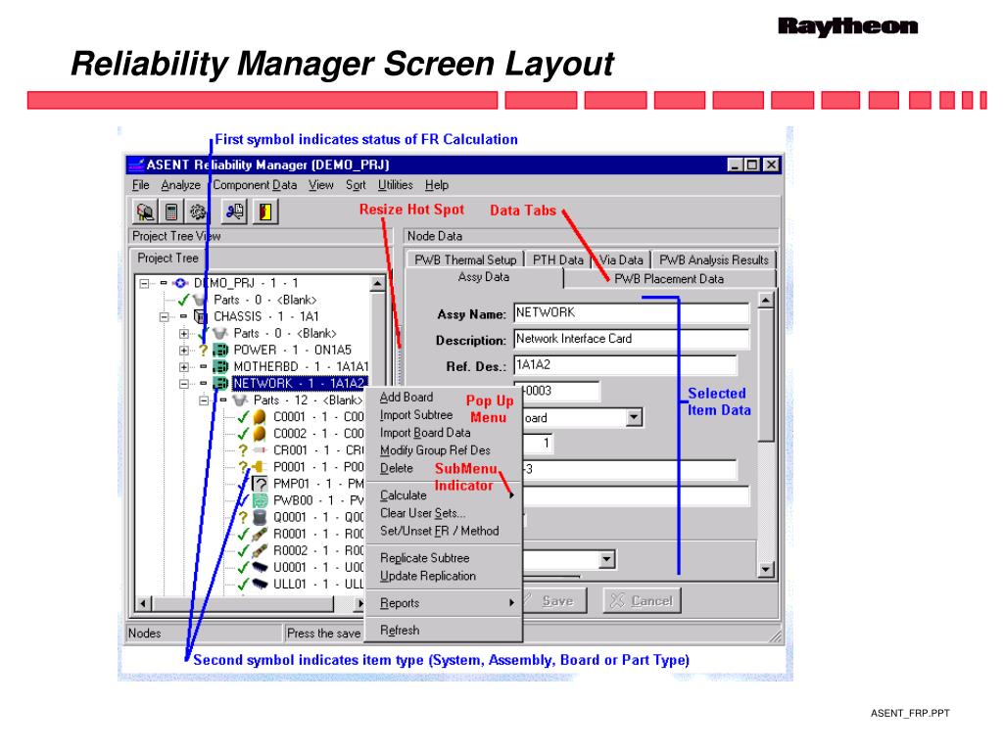The width and height of the screenshot is (1003, 752).
Task: Click the scissors and document toolbar icon
Action: coord(235,211)
